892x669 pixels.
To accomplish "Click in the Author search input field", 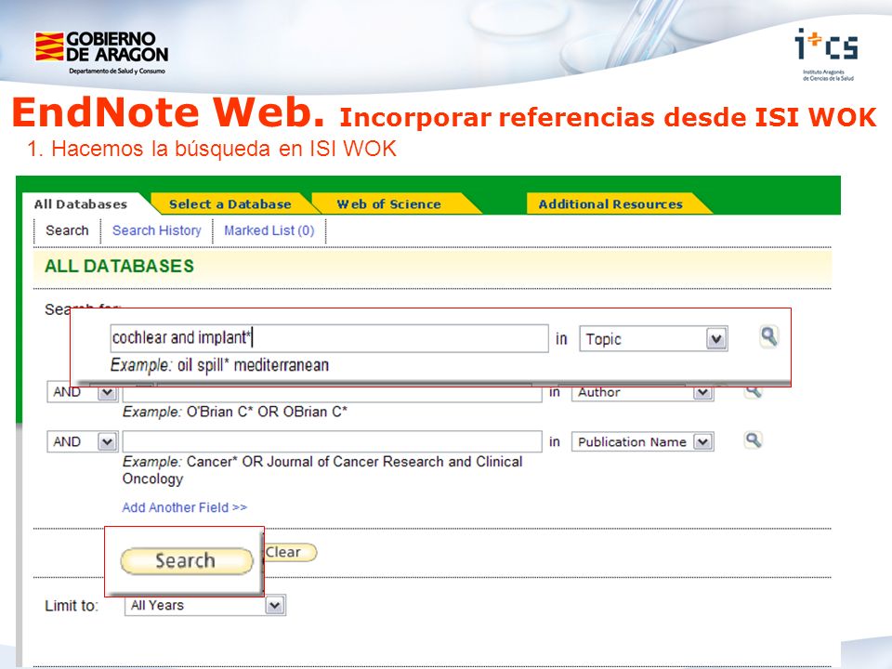I will 333,392.
